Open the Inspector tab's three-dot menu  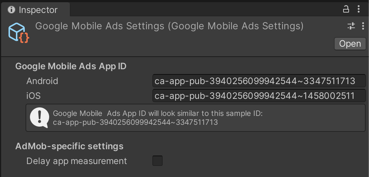coord(359,9)
